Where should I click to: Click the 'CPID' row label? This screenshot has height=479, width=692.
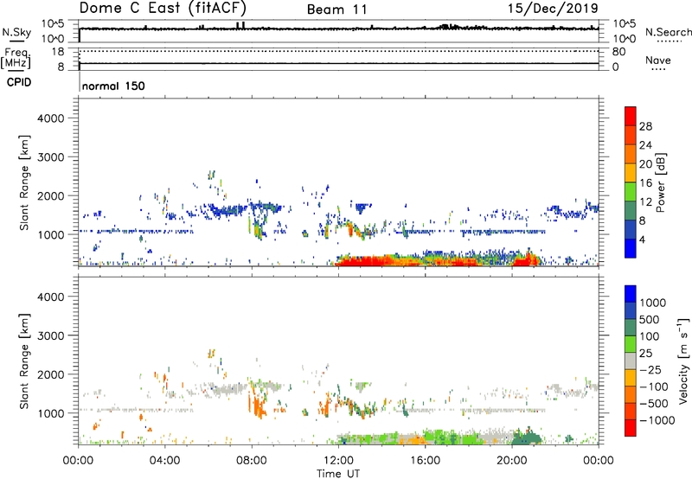(x=19, y=82)
